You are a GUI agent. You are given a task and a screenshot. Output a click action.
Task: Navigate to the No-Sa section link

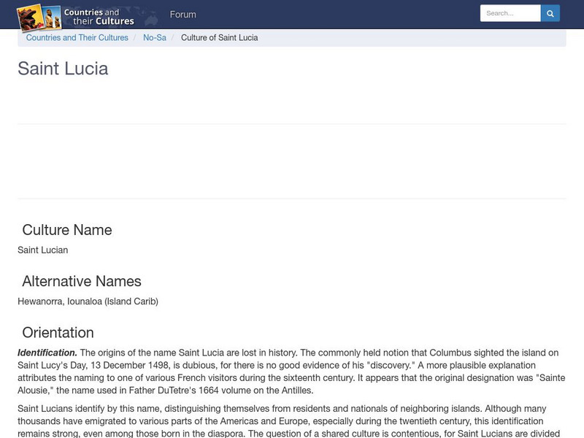[156, 37]
